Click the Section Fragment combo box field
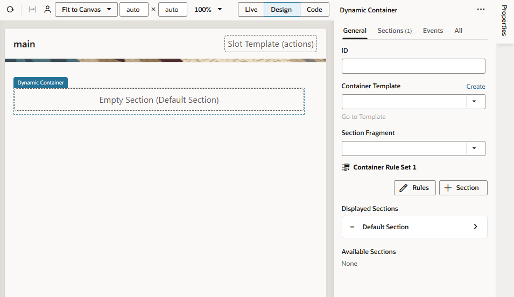Viewport: 514px width, 297px height. tap(413, 148)
